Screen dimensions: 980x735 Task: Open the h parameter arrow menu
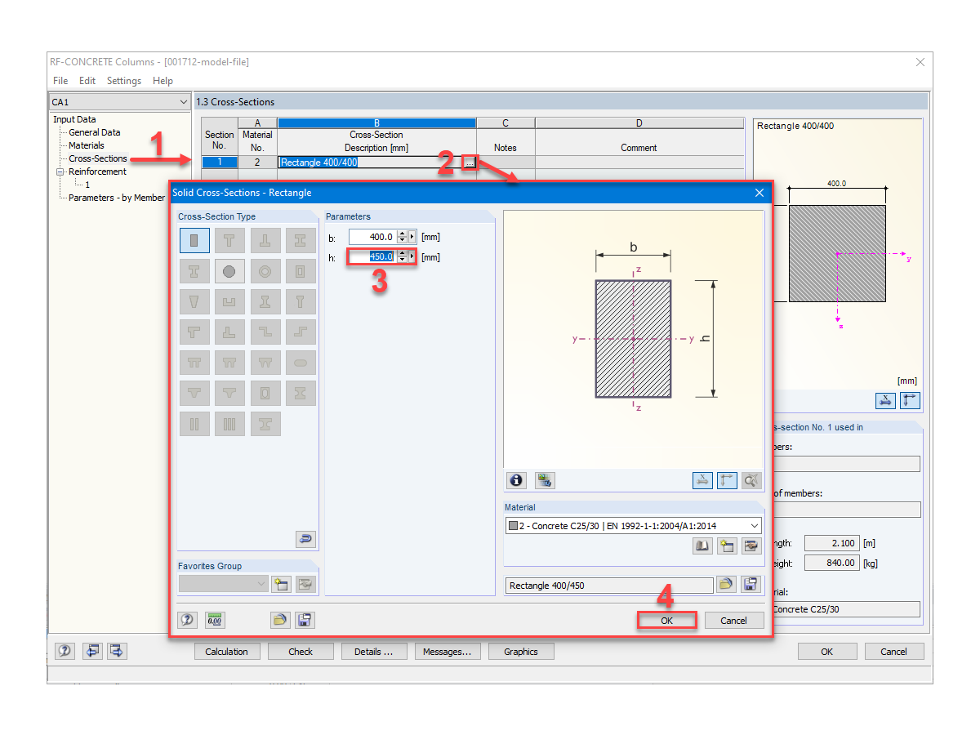pyautogui.click(x=412, y=256)
